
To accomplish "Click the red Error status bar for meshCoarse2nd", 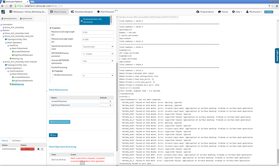I will pos(27,149).
